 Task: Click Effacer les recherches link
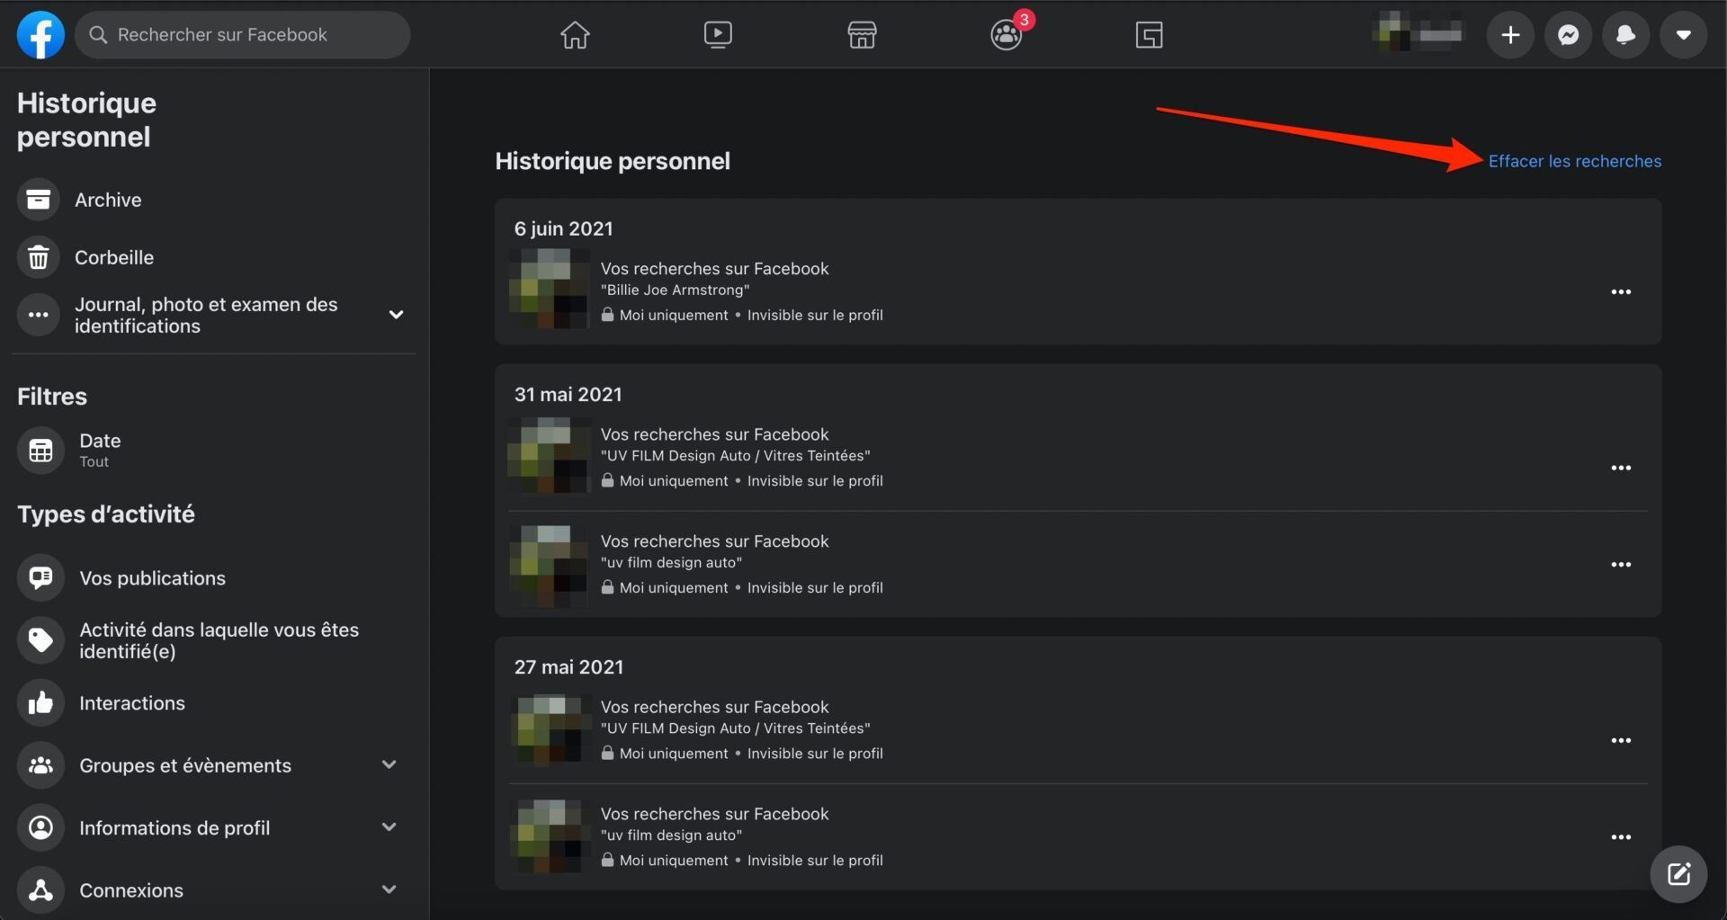[1574, 161]
